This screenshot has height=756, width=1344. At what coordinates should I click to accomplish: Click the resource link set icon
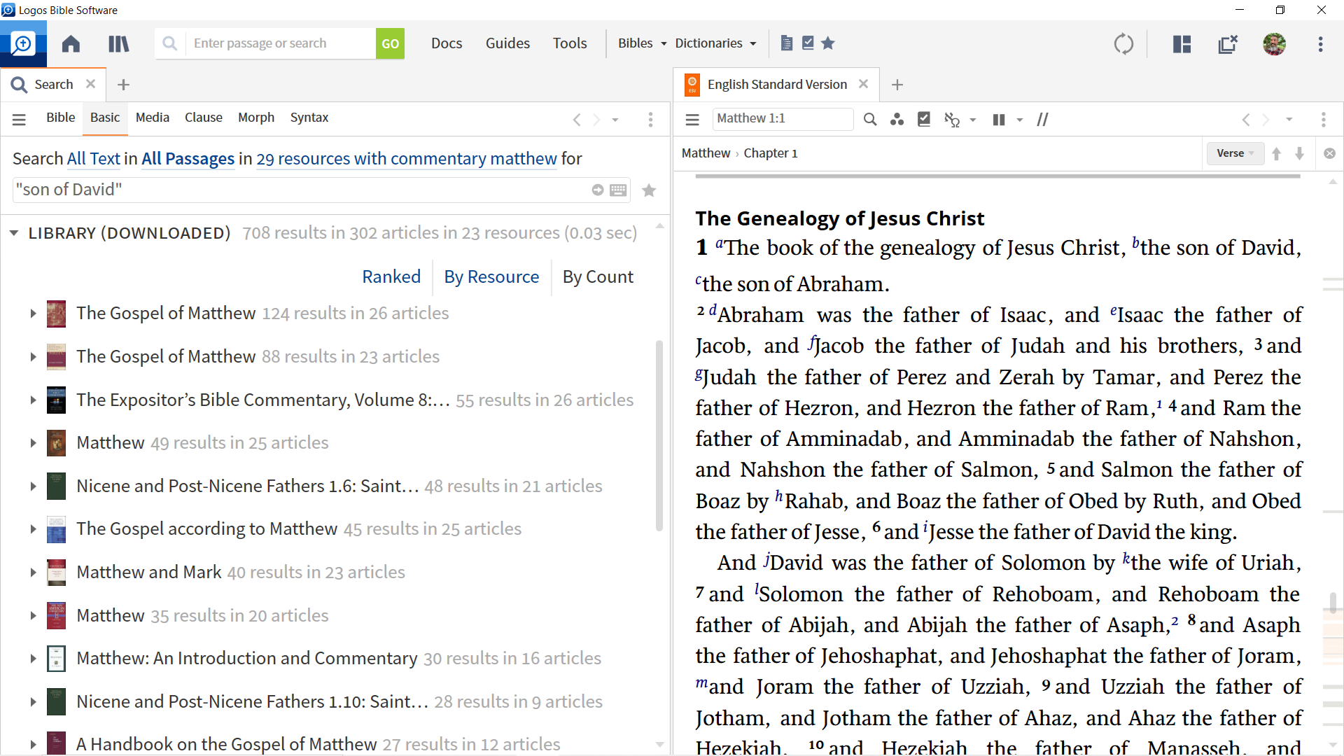(x=897, y=120)
